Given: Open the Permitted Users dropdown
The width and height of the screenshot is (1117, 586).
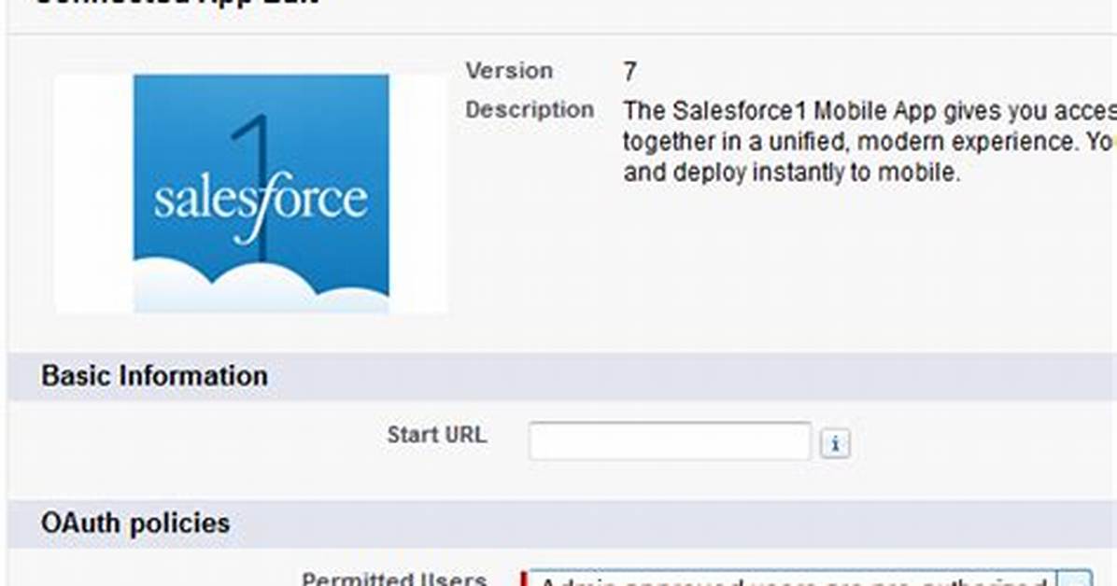Looking at the screenshot, I should [x=808, y=579].
